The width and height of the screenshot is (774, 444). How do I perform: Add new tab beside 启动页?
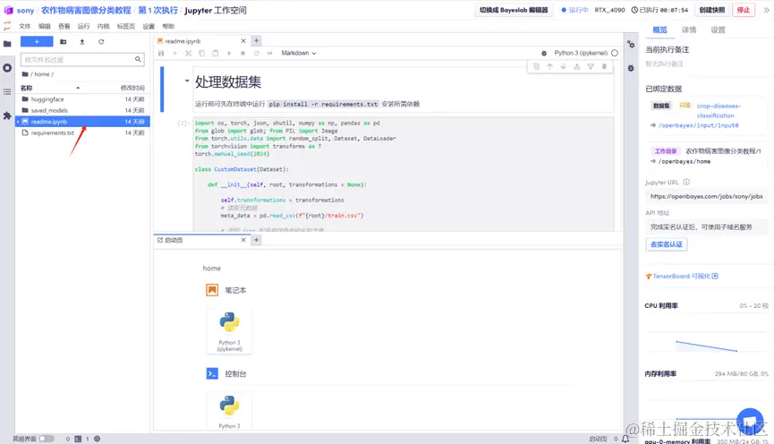pos(256,240)
